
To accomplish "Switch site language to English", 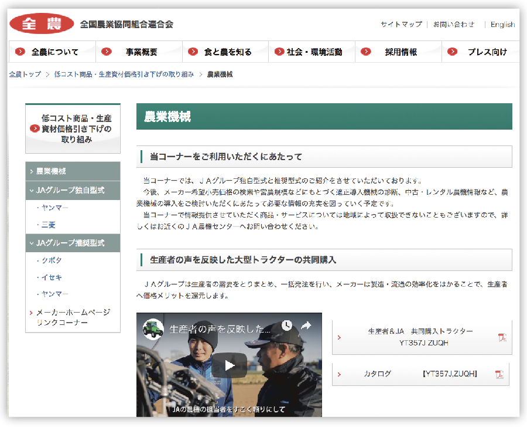I will (x=502, y=24).
